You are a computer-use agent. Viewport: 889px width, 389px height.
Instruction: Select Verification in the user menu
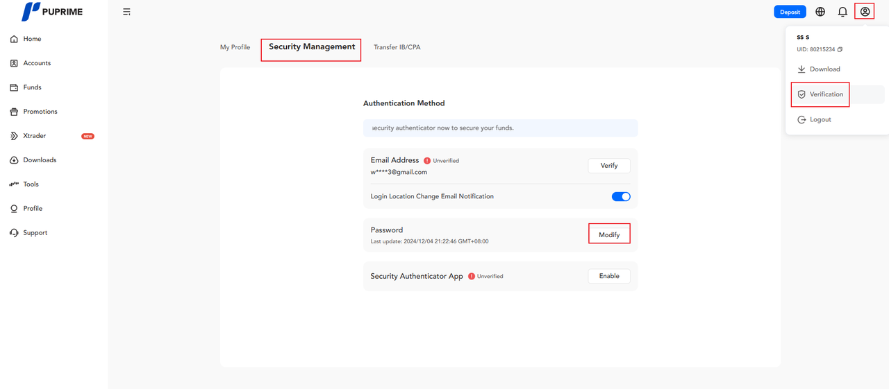[x=826, y=94]
